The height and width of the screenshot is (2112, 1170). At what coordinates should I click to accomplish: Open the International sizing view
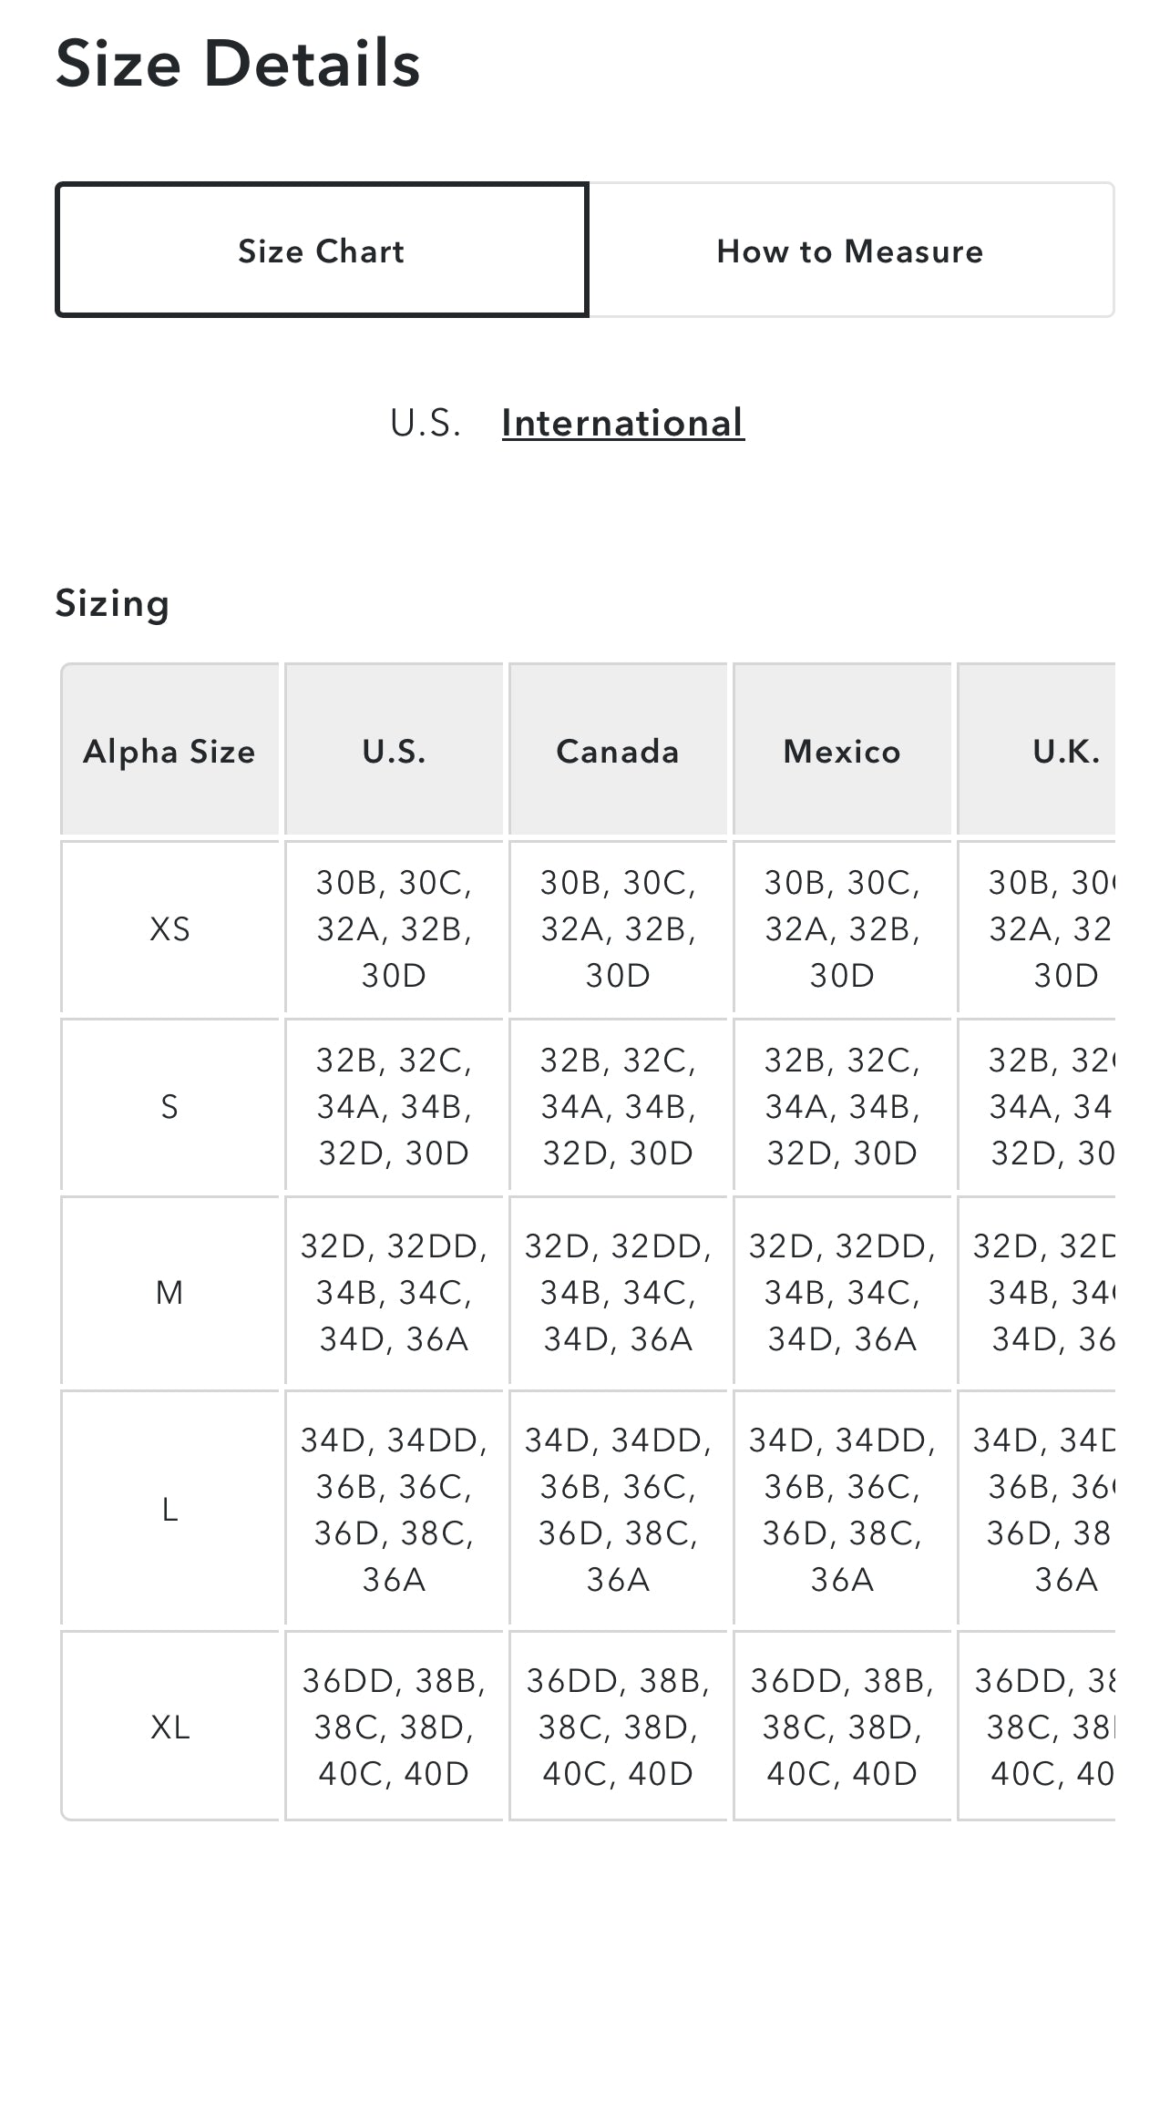coord(621,422)
